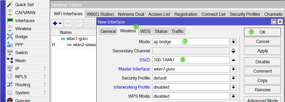
Task: Click the OK button
Action: click(x=262, y=32)
